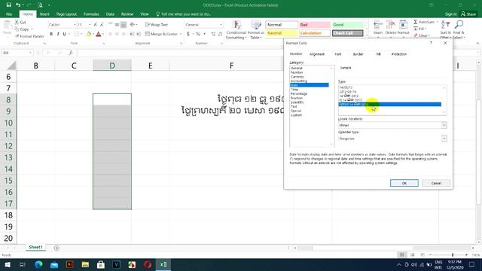
Task: Open the Borders dropdown in Font group
Action: tap(81, 34)
